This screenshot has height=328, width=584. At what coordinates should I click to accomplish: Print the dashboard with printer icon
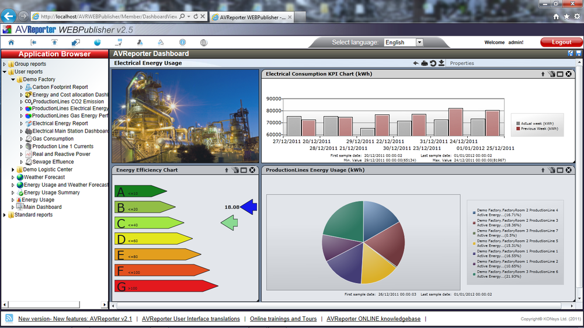tap(424, 63)
